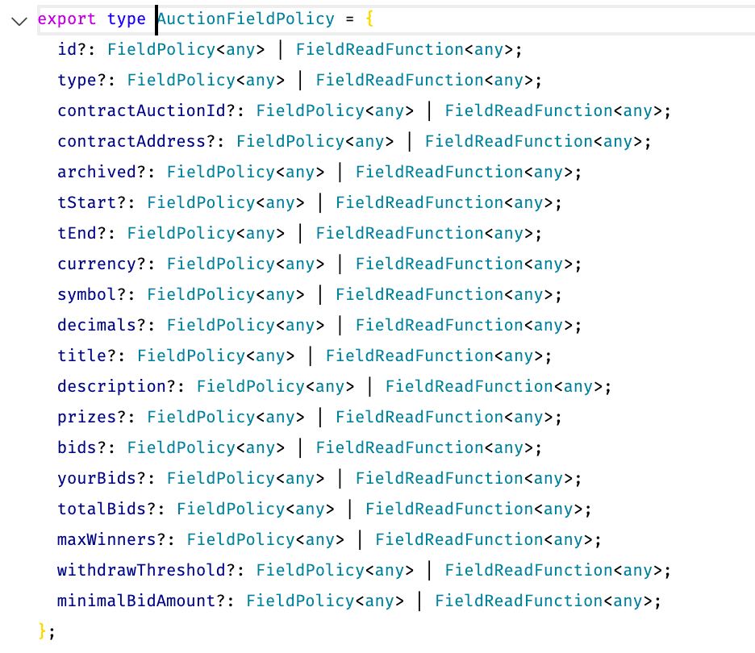Click the AuctionFieldPolicy type name
Viewport: 755px width, 653px height.
[x=245, y=19]
